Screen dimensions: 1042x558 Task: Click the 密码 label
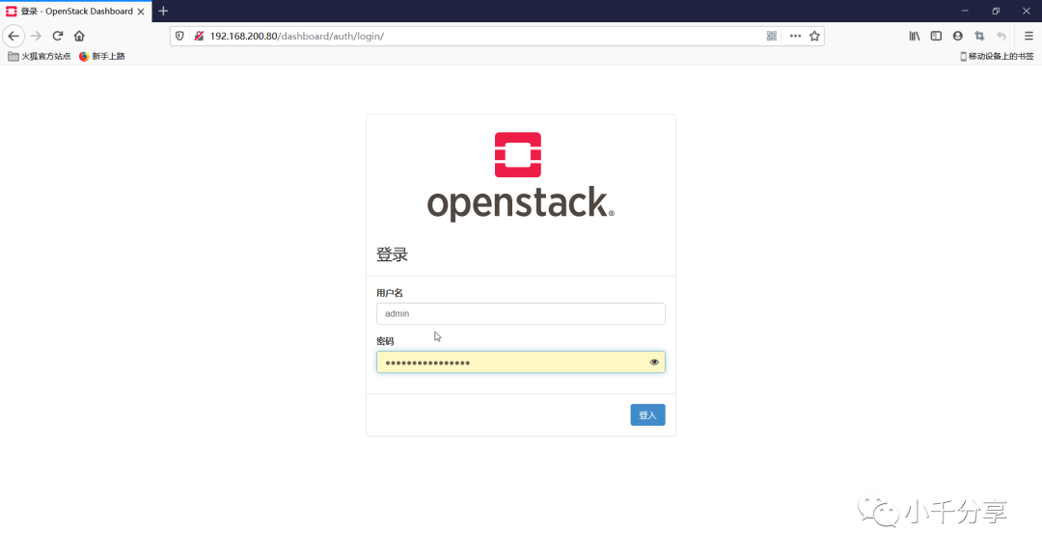tap(385, 341)
